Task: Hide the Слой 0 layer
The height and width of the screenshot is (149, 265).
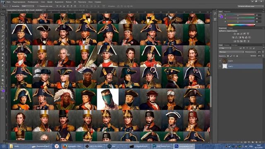Action: tap(220, 61)
